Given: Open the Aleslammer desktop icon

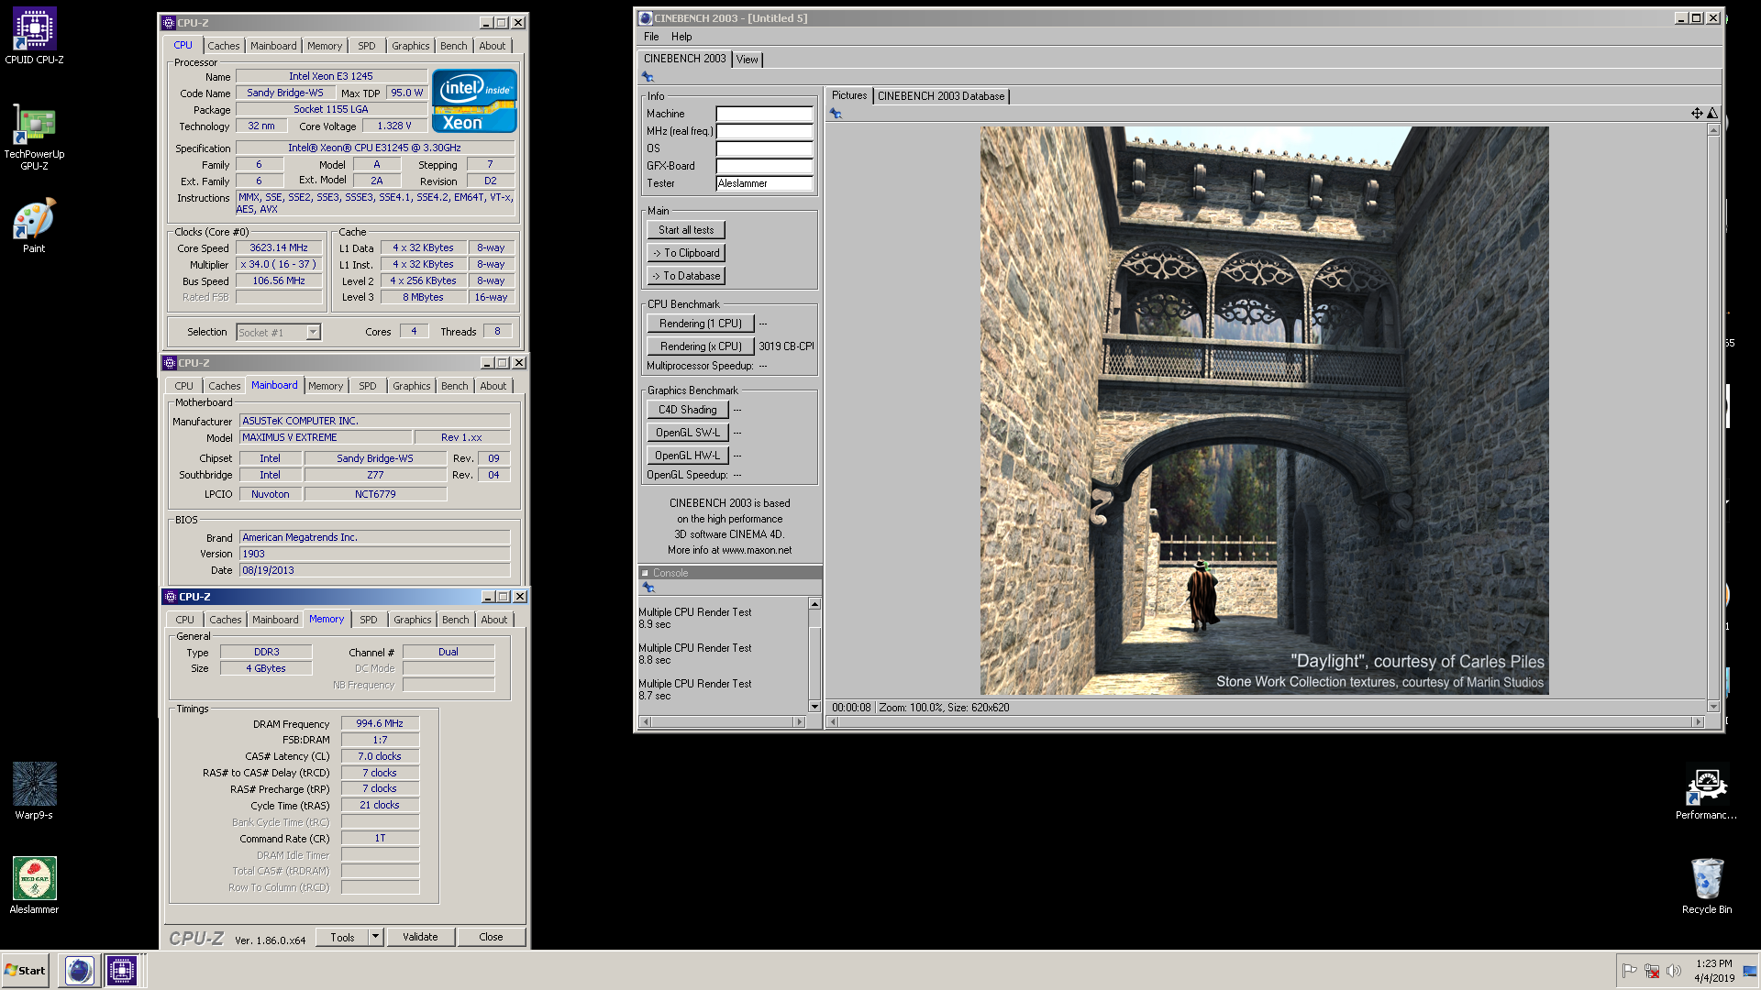Looking at the screenshot, I should pos(34,885).
